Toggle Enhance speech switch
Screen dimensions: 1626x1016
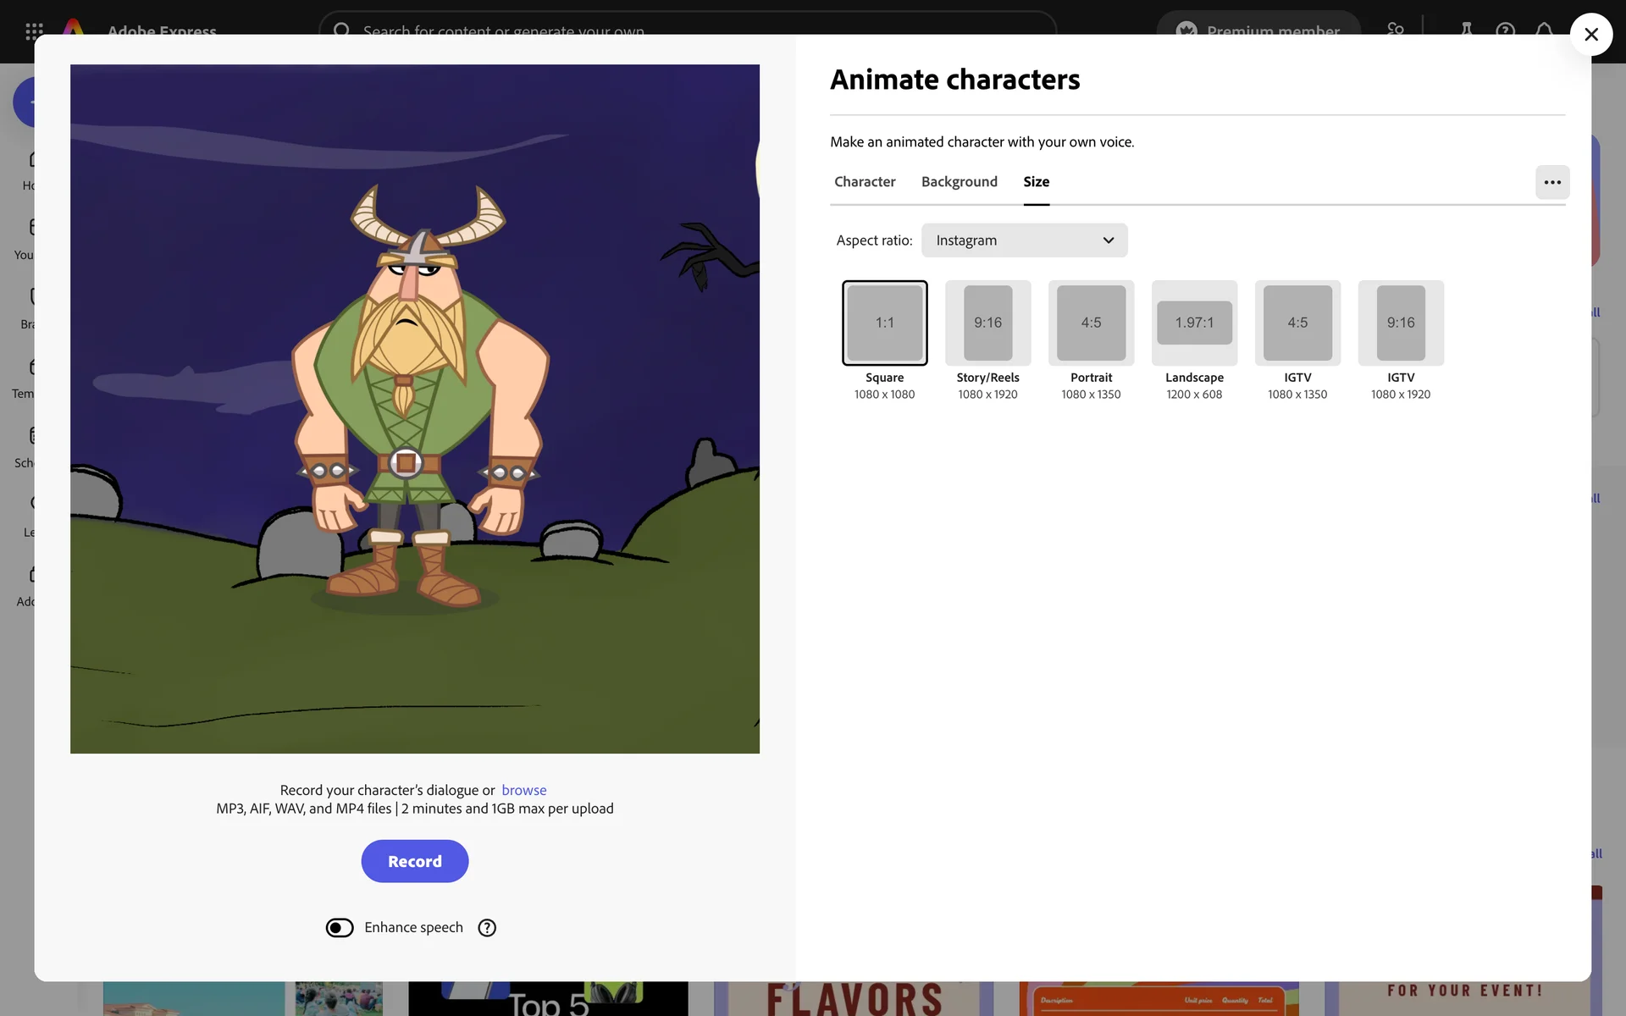click(x=340, y=928)
